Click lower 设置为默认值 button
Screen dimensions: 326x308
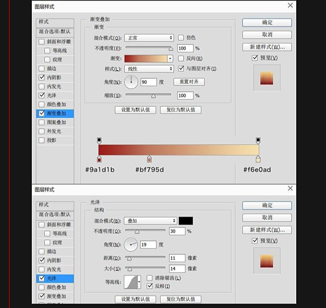click(136, 299)
